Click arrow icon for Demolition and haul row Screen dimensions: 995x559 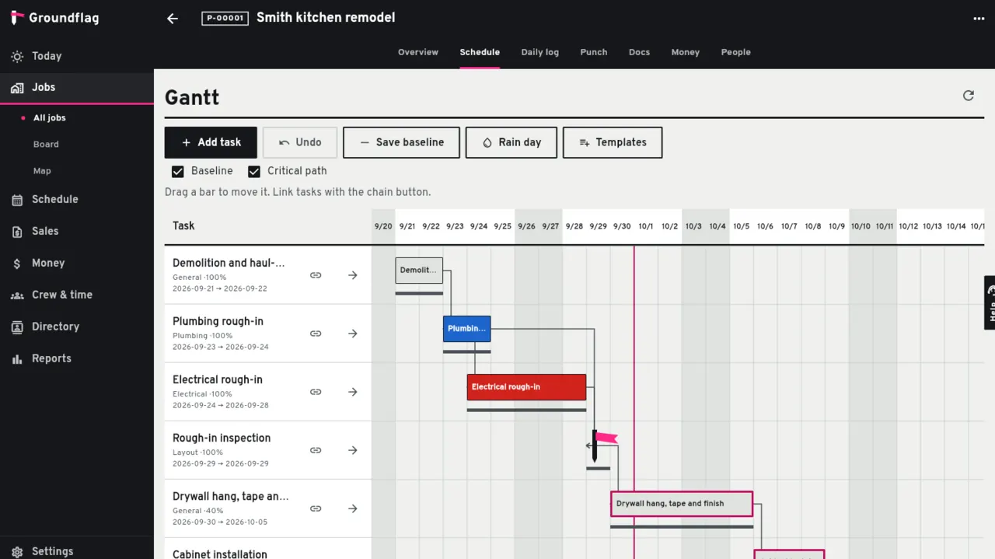tap(353, 275)
